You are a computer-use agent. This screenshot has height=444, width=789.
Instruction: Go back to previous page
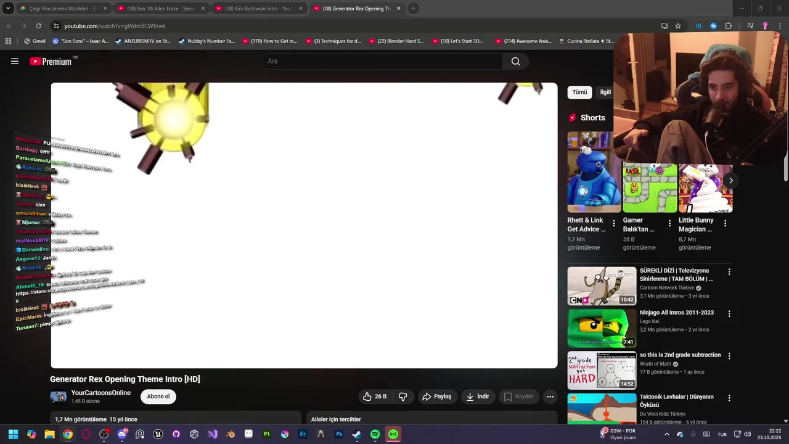9,26
